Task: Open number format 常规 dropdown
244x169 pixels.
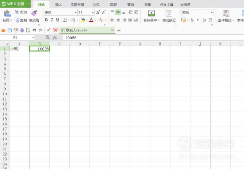Action: (212, 13)
